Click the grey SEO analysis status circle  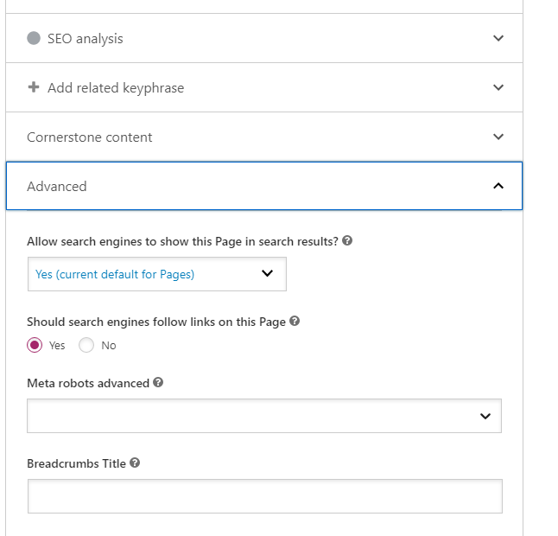(34, 38)
